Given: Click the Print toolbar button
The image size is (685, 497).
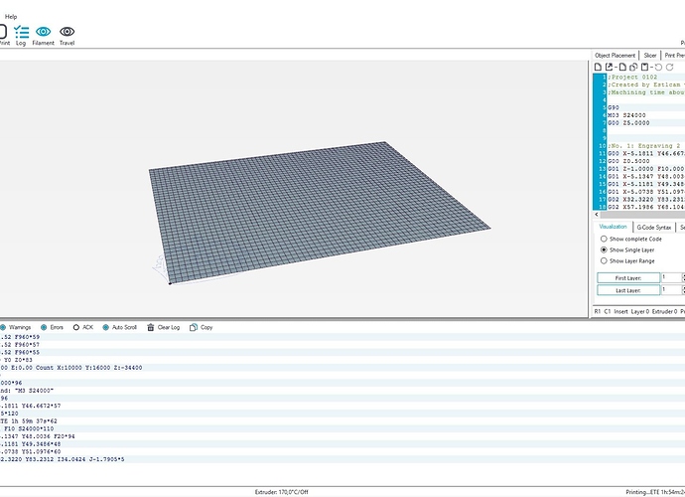Looking at the screenshot, I should [4, 36].
